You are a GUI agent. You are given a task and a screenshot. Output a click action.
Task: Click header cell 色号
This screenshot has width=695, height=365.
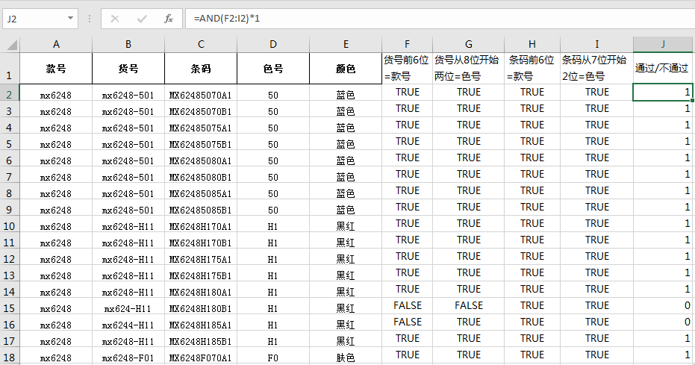(273, 69)
